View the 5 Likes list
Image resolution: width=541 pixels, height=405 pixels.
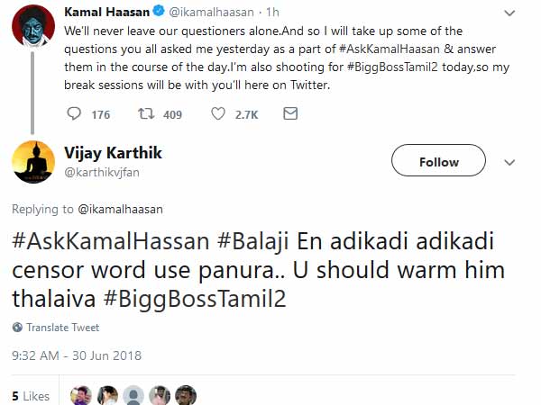pos(31,396)
